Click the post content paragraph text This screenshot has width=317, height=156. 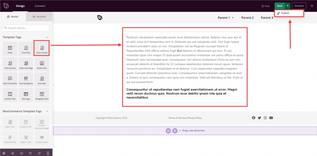(185, 60)
